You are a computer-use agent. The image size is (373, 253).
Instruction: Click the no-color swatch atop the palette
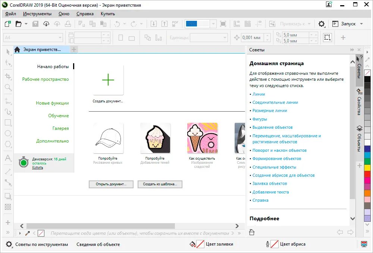click(x=367, y=73)
